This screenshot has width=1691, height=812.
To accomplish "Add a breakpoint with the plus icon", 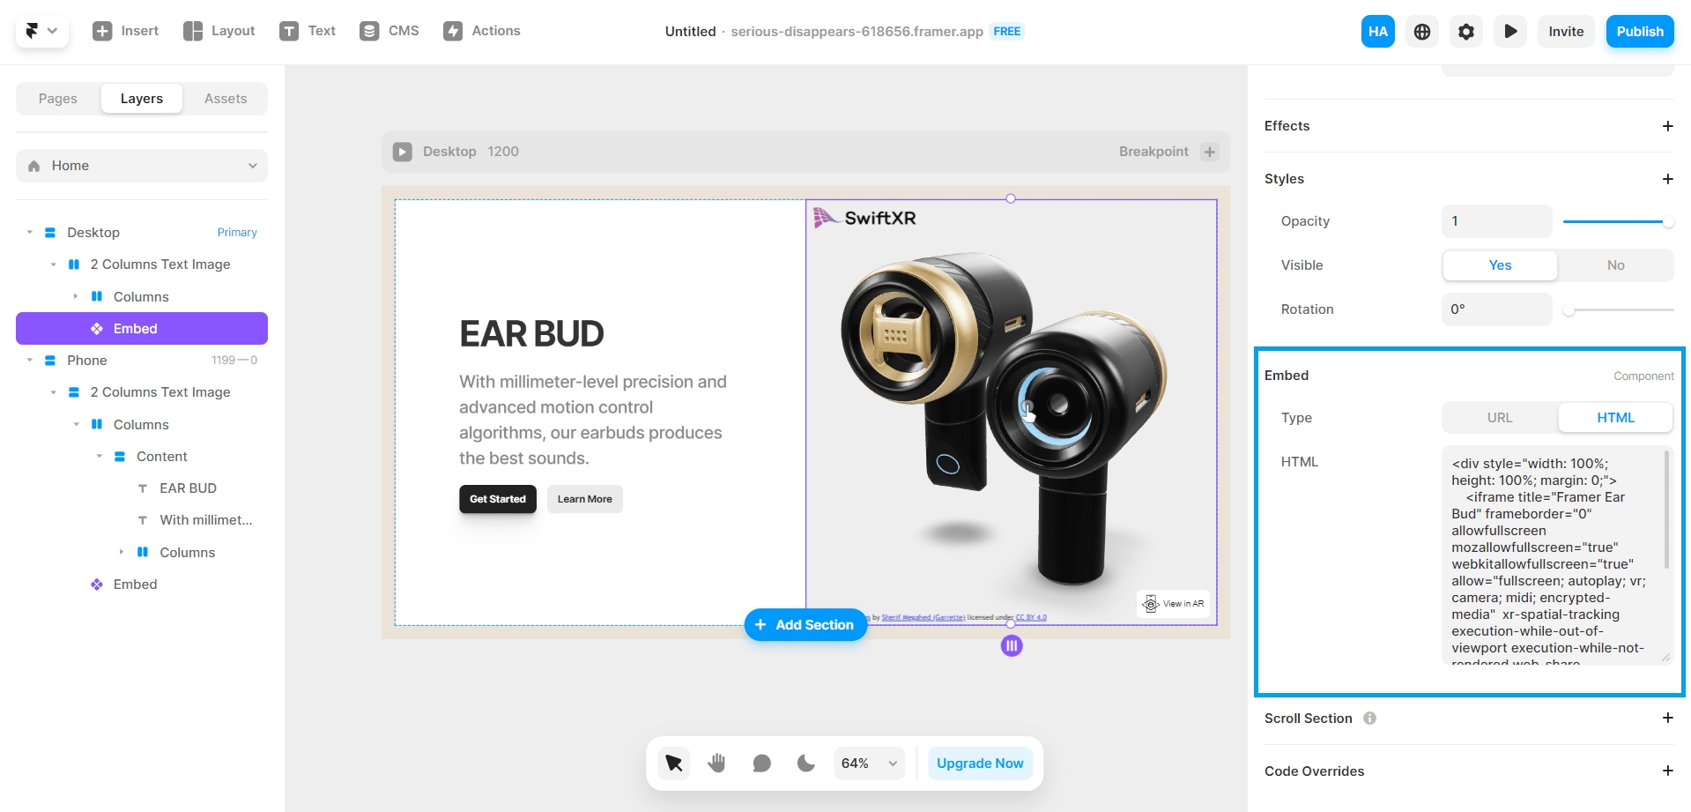I will point(1210,152).
